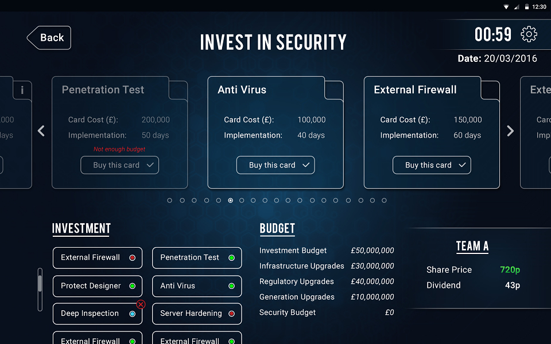The width and height of the screenshot is (551, 344).
Task: Open info on the partially visible left card
Action: 22,90
